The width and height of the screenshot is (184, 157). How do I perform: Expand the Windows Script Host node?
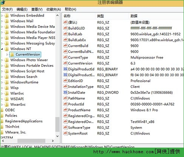click(x=2, y=71)
